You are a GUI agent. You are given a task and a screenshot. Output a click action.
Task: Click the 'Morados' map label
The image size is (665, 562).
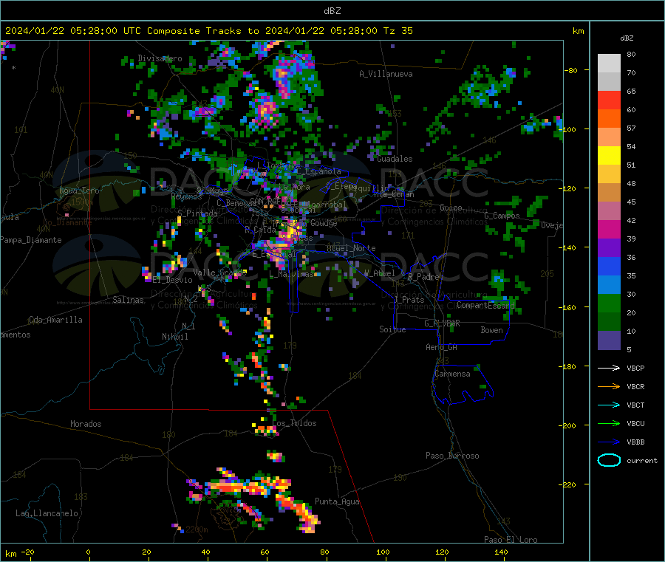click(x=86, y=424)
